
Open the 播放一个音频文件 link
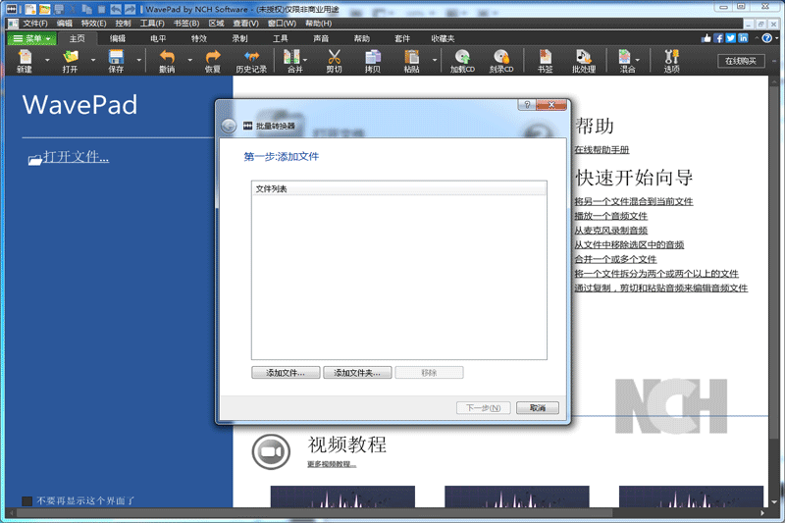610,216
